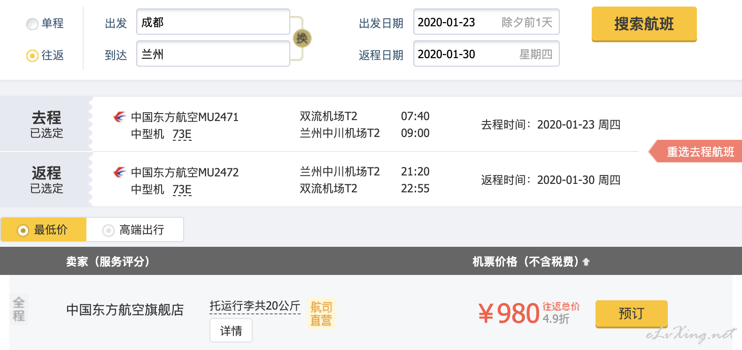Click China Eastern logo on return flight

120,172
